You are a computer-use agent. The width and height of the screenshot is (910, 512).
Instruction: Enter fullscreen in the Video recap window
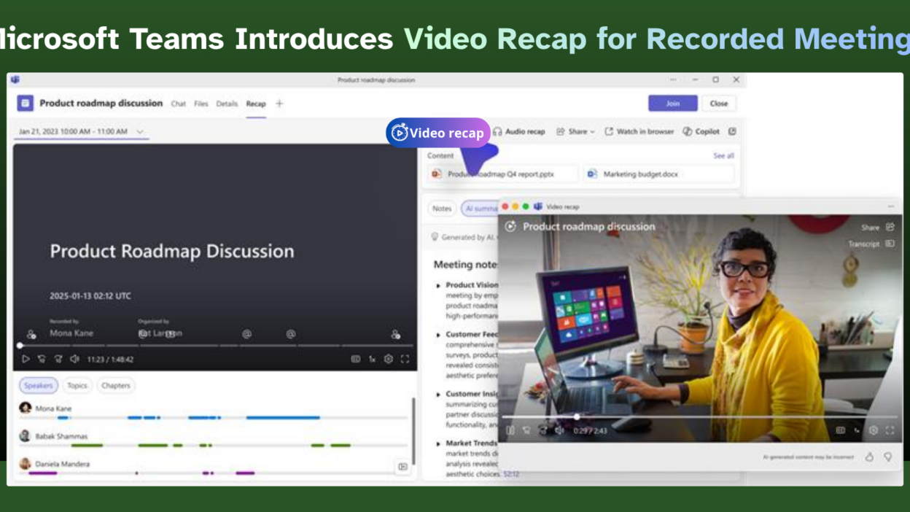click(x=890, y=430)
